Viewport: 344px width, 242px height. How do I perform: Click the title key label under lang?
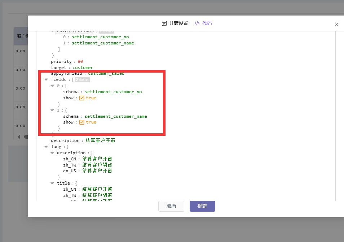(x=63, y=183)
